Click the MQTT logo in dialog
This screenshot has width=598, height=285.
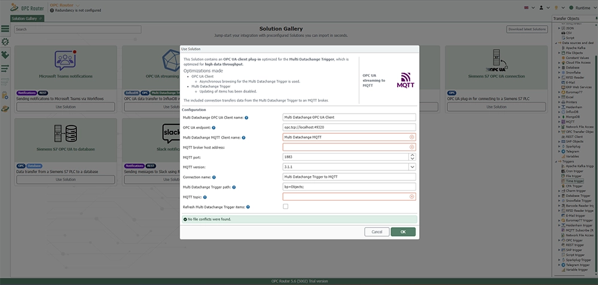[405, 80]
